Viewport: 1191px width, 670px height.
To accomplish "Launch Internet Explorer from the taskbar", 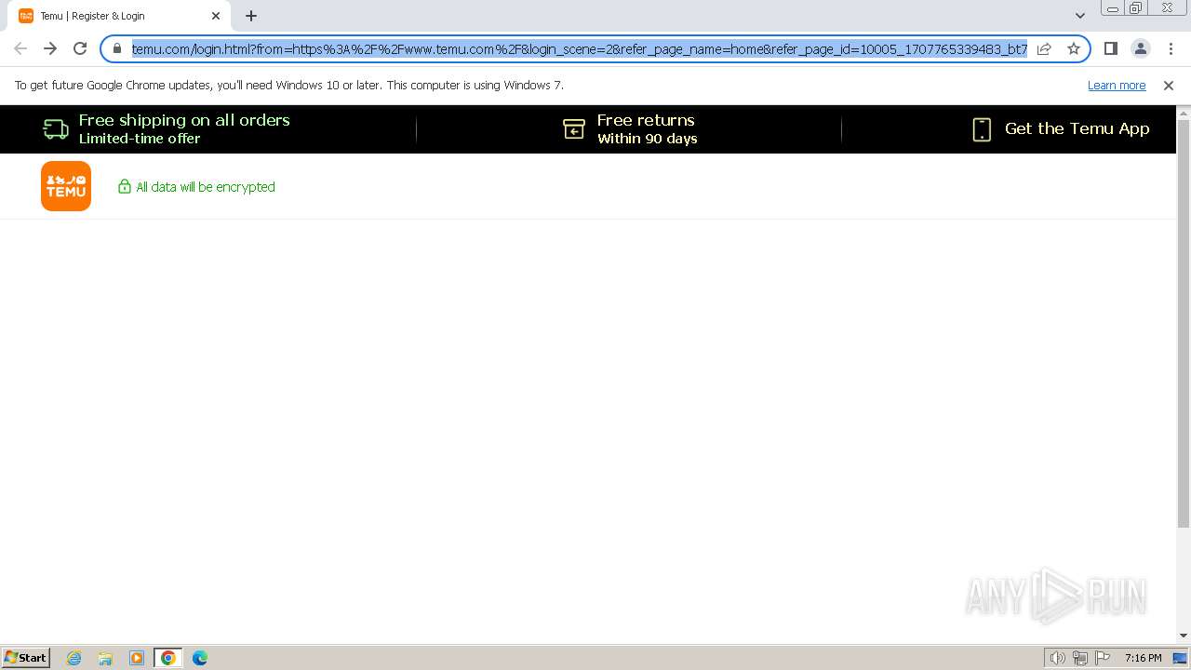I will 74,658.
